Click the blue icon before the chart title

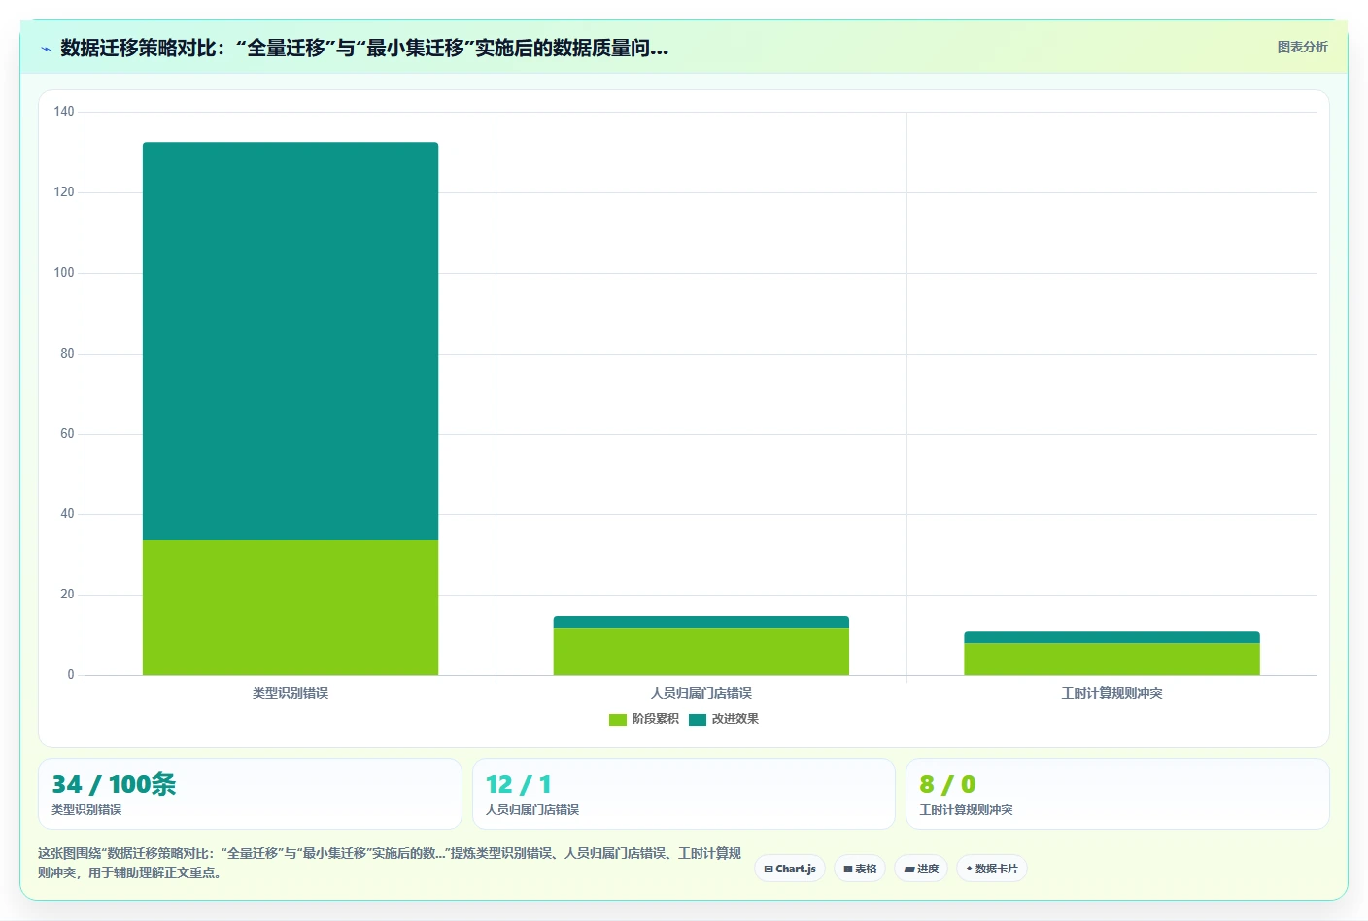click(46, 49)
